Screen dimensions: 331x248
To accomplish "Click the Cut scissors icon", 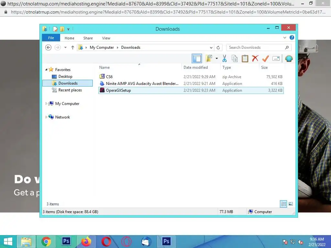I will point(224,58).
